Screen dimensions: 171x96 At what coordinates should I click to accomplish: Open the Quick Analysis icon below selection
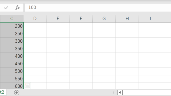(27, 85)
